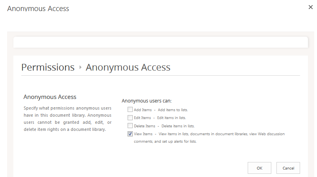317x177 pixels.
Task: Click the "Anonymous users can:" heading
Action: (x=146, y=101)
